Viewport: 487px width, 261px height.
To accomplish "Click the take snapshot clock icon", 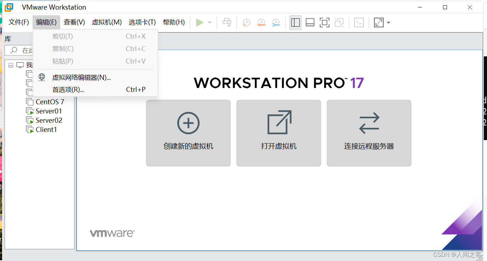I will point(246,23).
